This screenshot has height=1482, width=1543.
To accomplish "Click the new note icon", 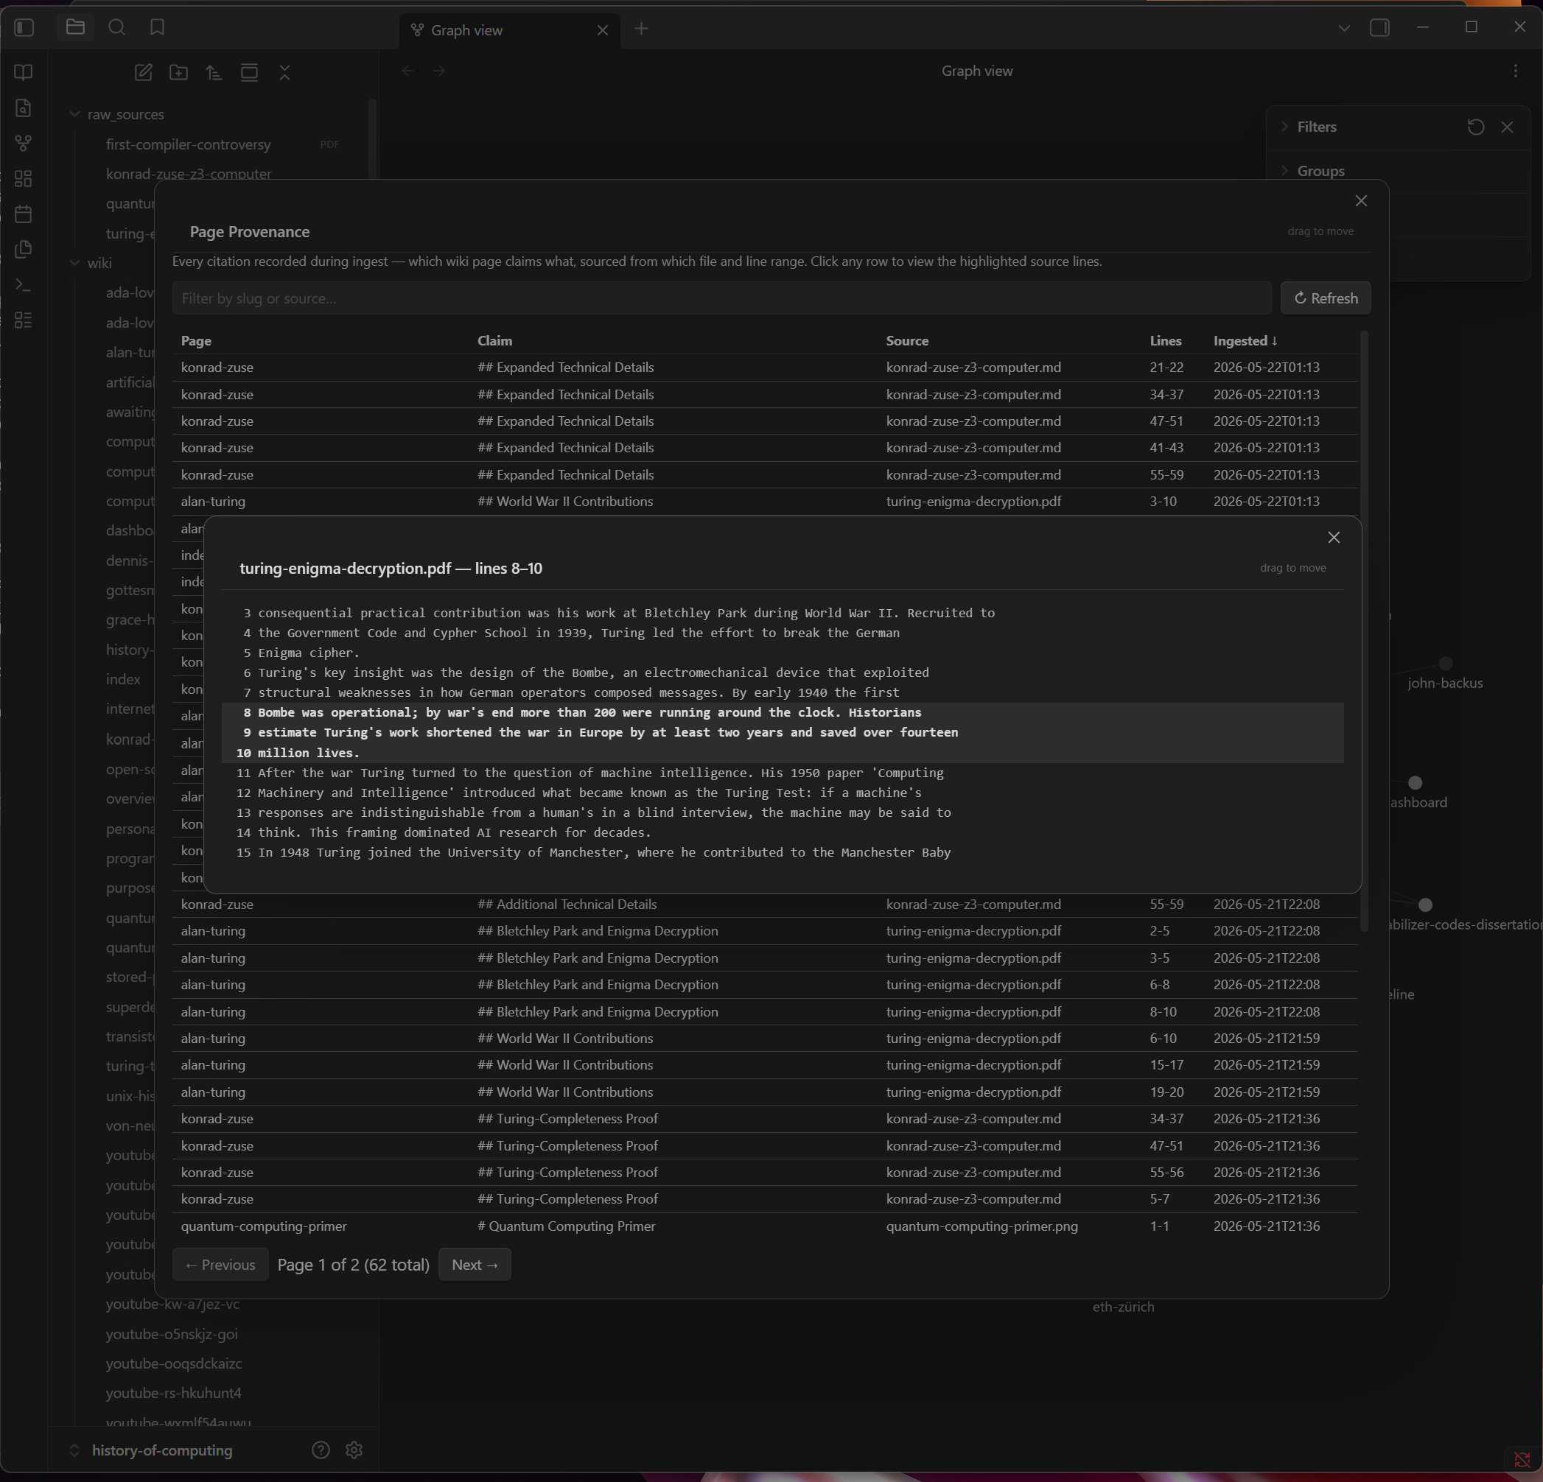I will pyautogui.click(x=143, y=72).
